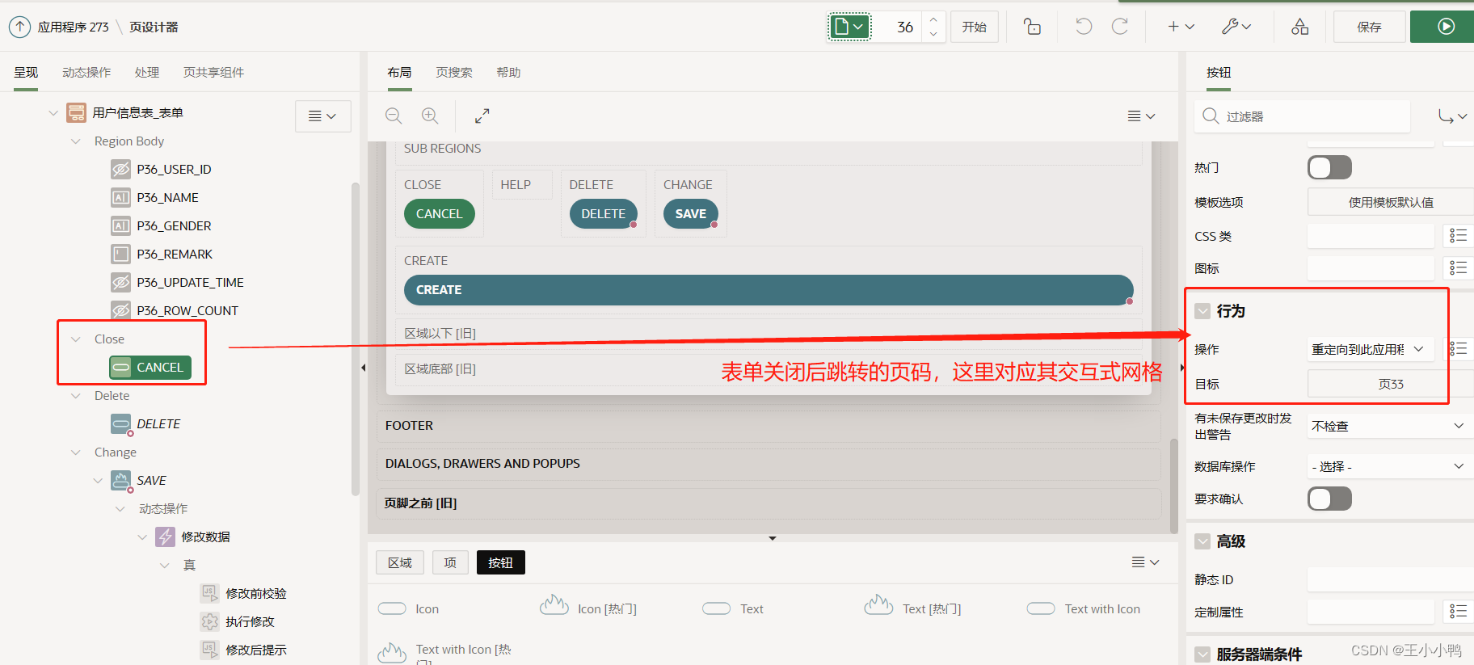Open the layout pane menu icon
The height and width of the screenshot is (665, 1474).
(x=1141, y=116)
